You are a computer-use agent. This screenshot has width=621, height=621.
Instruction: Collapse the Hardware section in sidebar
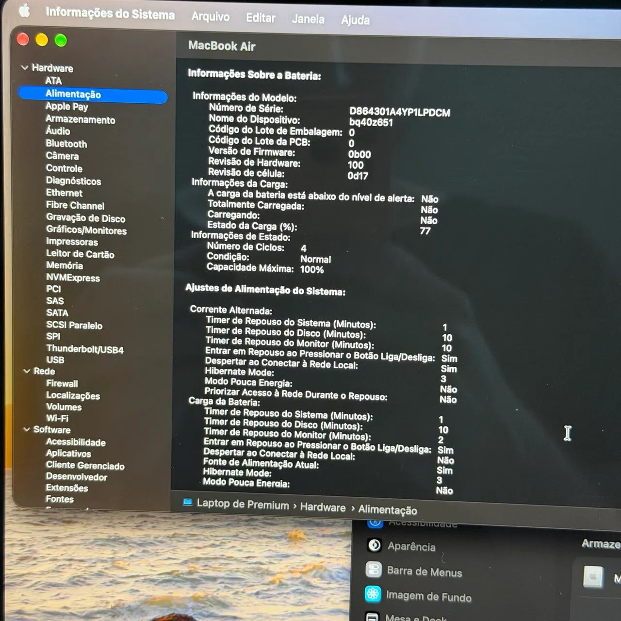(x=25, y=67)
